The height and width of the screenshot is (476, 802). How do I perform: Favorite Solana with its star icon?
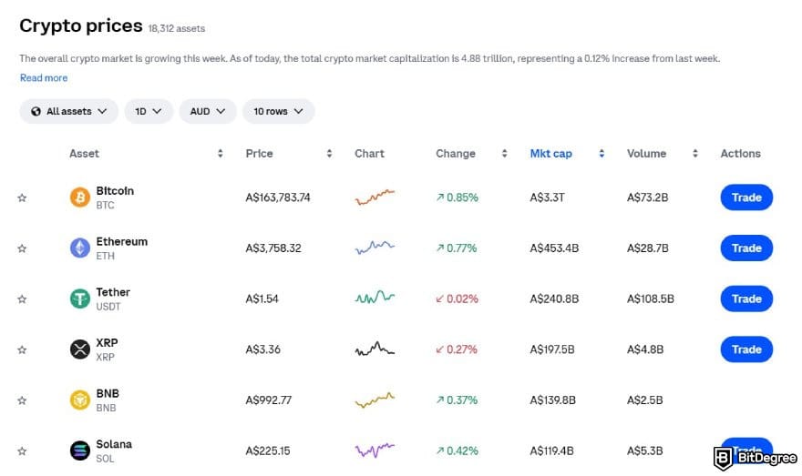tap(22, 451)
